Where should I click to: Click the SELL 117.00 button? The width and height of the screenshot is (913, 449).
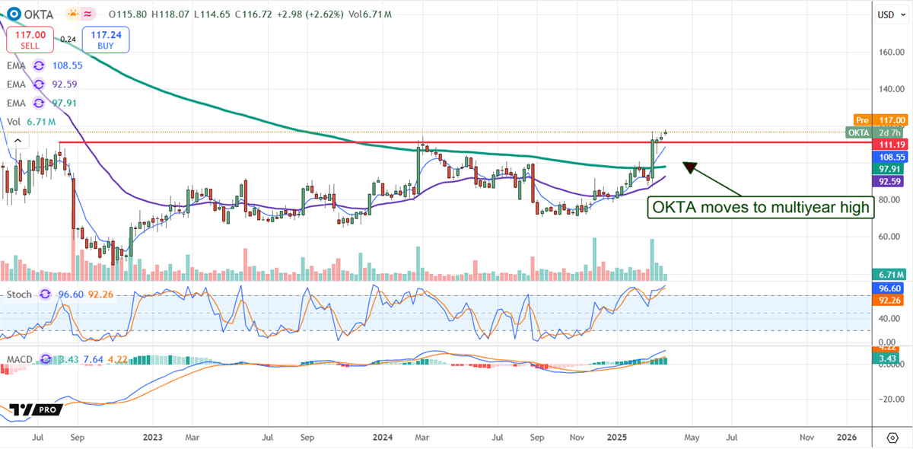28,39
